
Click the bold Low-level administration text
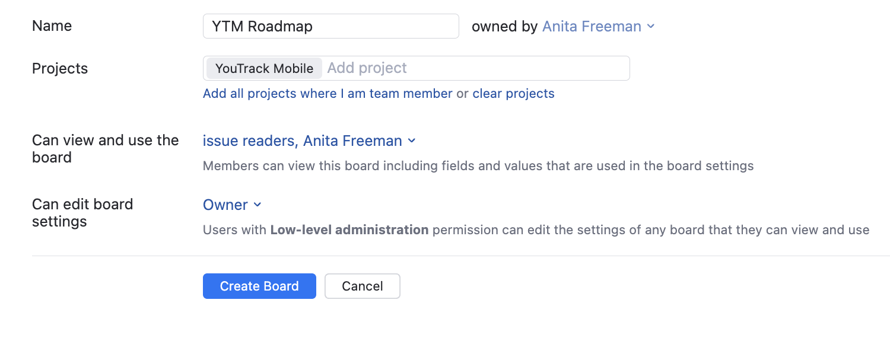tap(349, 229)
